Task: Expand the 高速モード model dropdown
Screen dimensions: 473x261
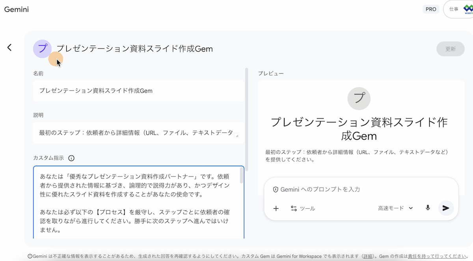Action: click(x=395, y=208)
